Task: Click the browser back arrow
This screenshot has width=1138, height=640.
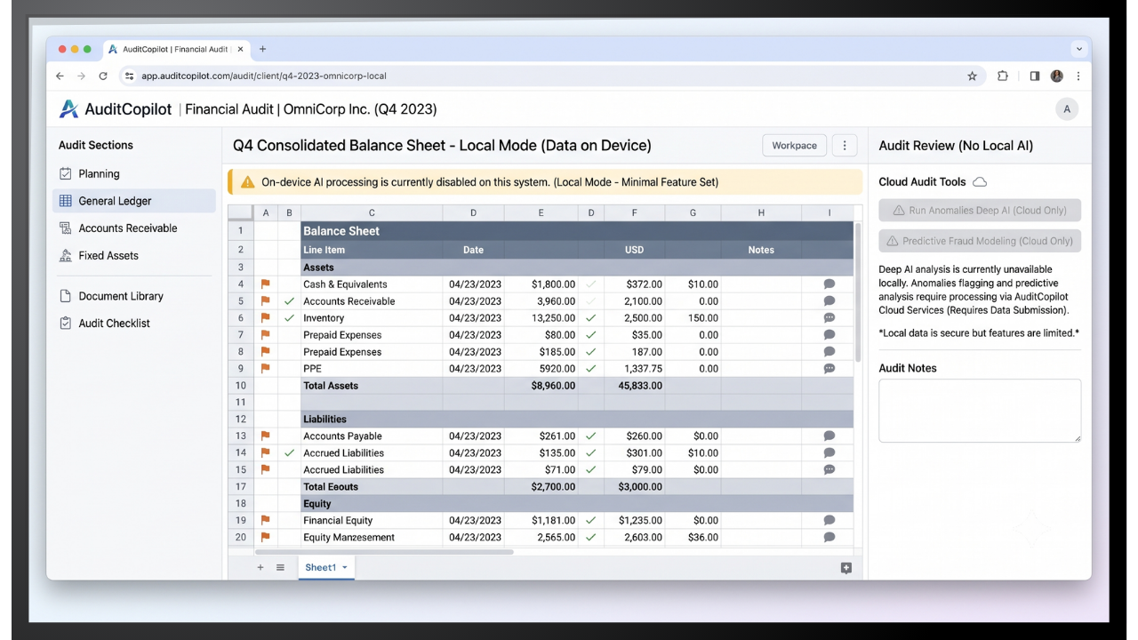Action: [60, 76]
